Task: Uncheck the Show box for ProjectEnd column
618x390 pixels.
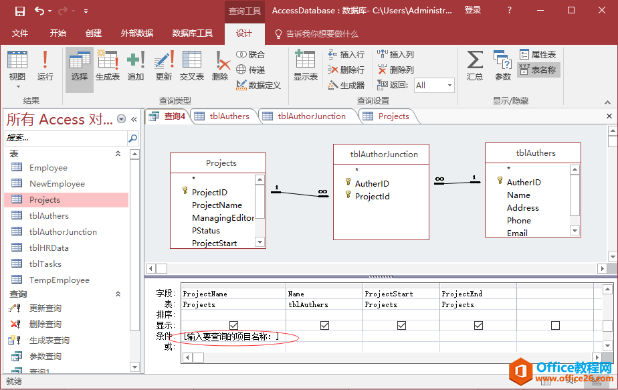Action: point(478,325)
